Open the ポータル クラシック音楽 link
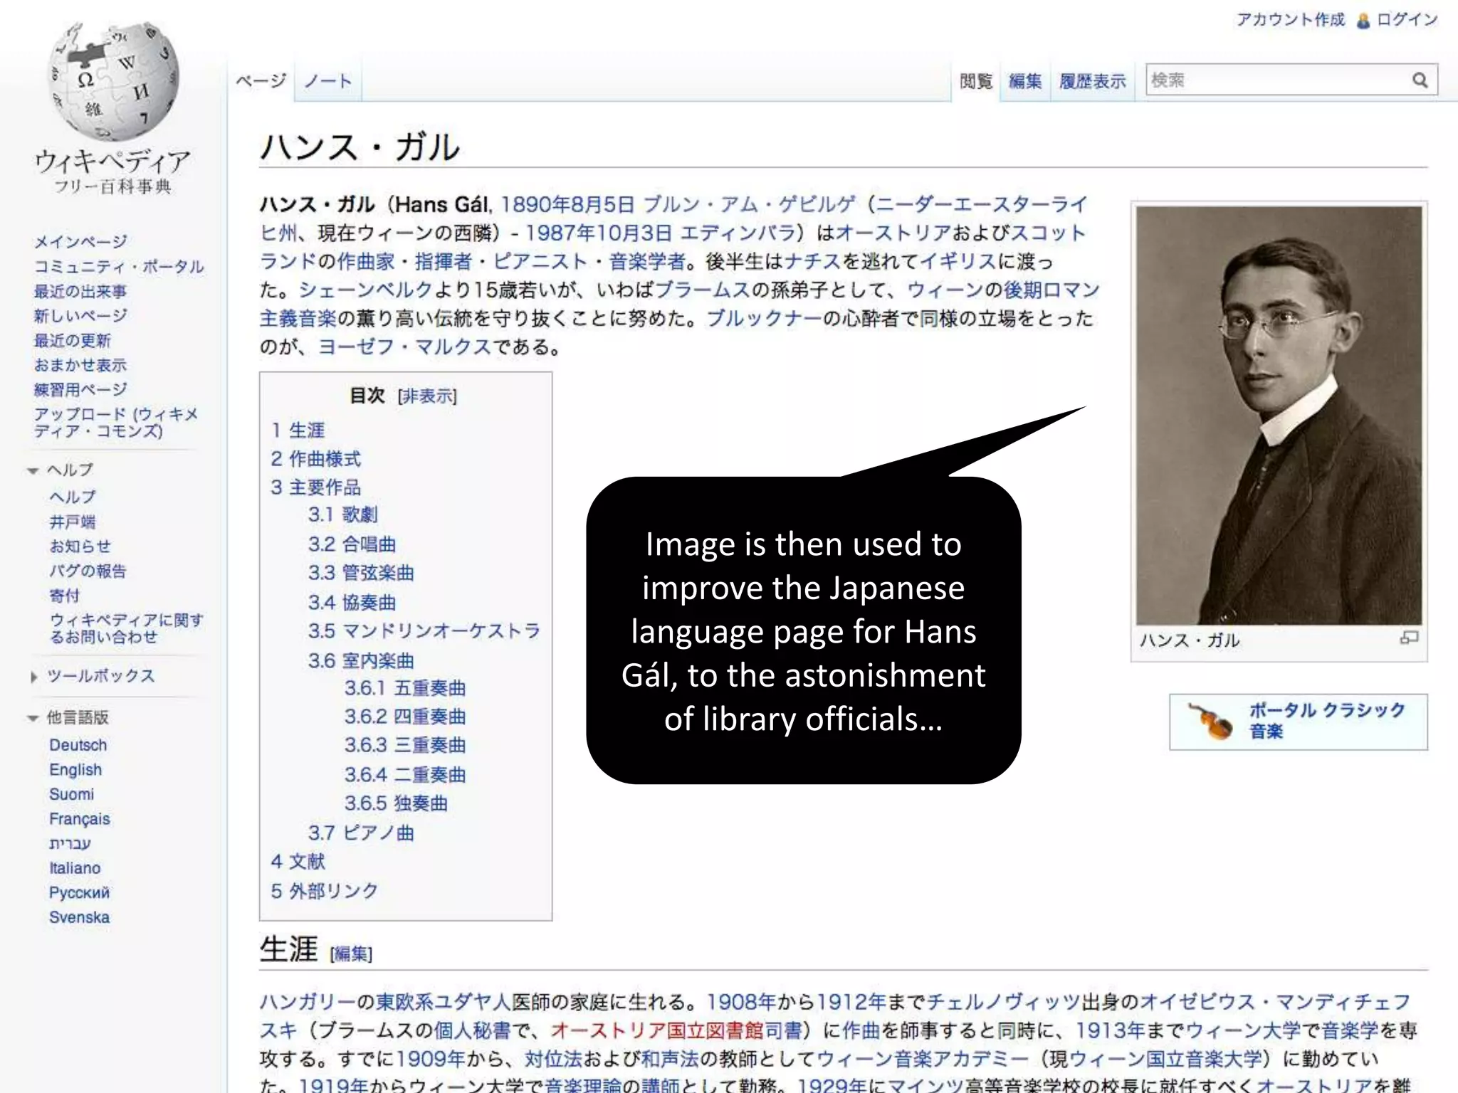Image resolution: width=1458 pixels, height=1093 pixels. (x=1326, y=720)
